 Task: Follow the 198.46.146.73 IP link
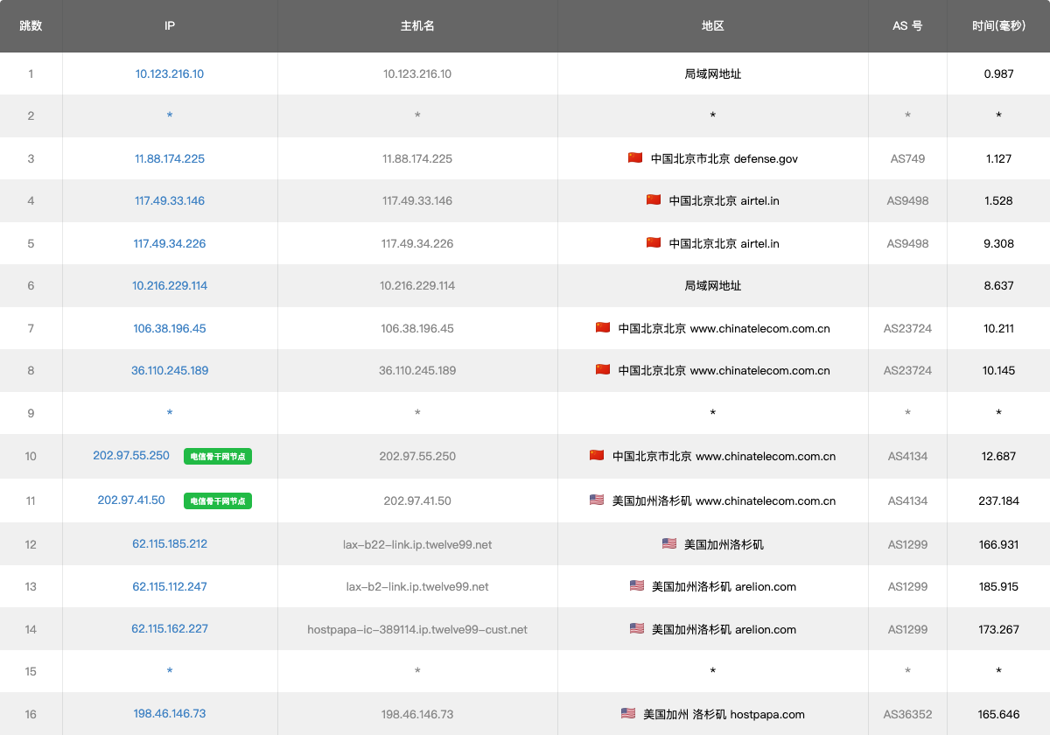[x=170, y=714]
